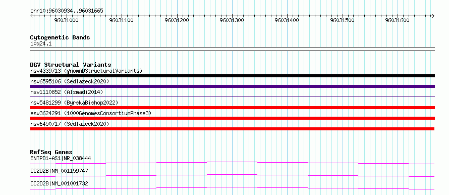This screenshot has height=195, width=449.
Task: Open variant nsv5481299 ByrskaBishop2022 label
Action: (74, 103)
